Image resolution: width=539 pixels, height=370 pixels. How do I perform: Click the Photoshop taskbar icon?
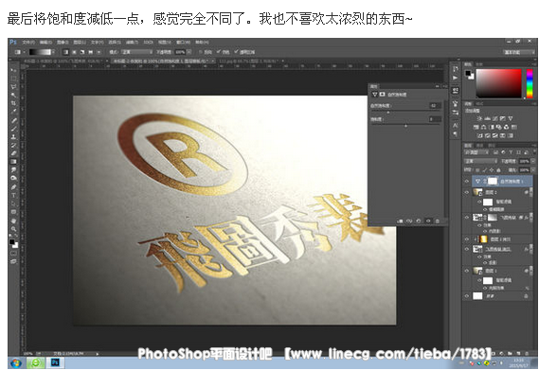(x=55, y=362)
